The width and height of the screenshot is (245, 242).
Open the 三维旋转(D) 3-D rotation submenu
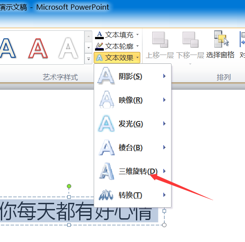tap(132, 171)
